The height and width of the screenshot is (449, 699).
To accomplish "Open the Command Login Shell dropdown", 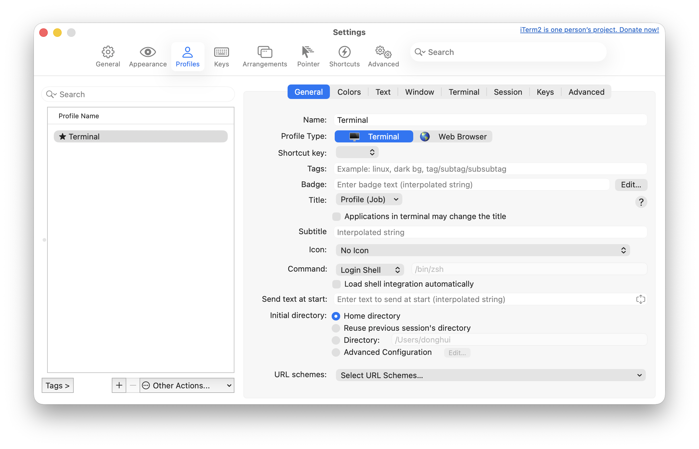I will [x=370, y=269].
